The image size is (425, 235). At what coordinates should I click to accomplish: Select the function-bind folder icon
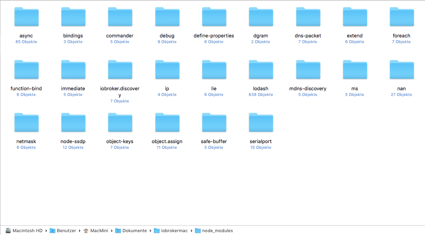[x=26, y=70]
